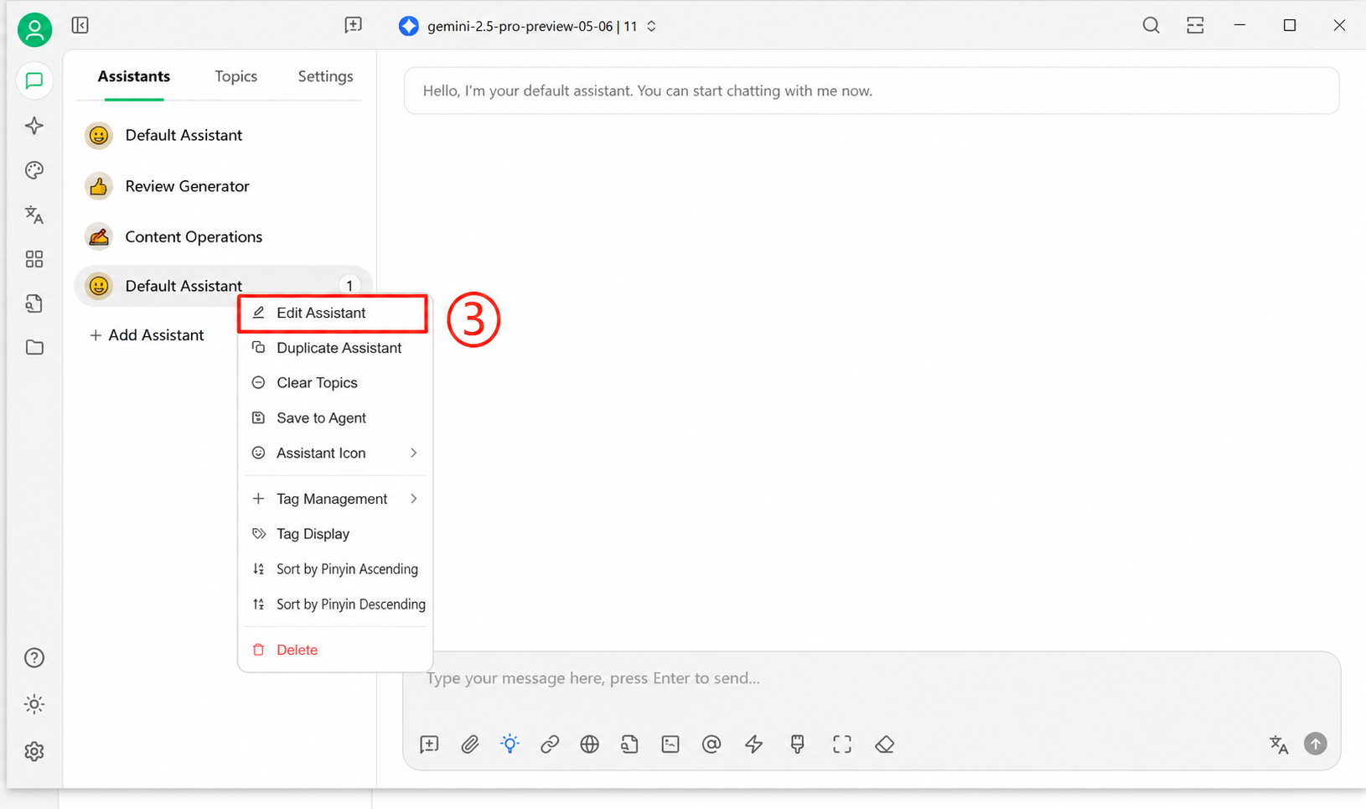Select the Content Operations assistant
Screen dimensions: 1366x809
pyautogui.click(x=223, y=236)
